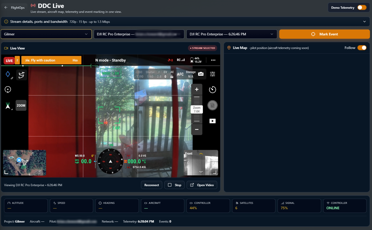This screenshot has width=372, height=230.
Task: Toggle Demo Telemetry switch
Action: (x=362, y=7)
